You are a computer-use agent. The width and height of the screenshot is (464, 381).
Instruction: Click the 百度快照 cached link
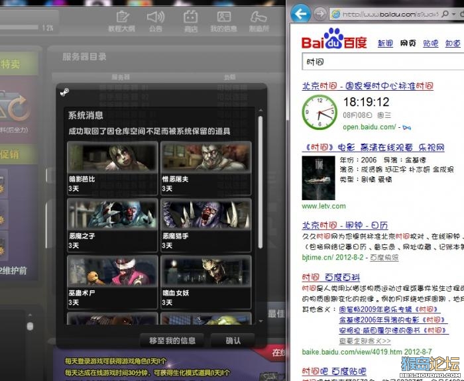(x=384, y=258)
